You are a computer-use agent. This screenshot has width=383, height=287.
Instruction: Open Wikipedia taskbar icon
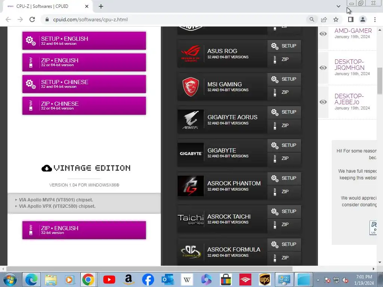(187, 280)
